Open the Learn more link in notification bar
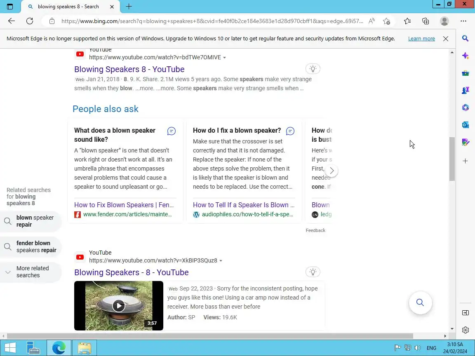475x356 pixels. tap(421, 38)
